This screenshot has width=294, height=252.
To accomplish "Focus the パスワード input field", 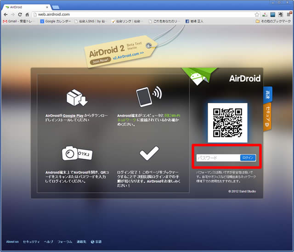I will [x=218, y=158].
